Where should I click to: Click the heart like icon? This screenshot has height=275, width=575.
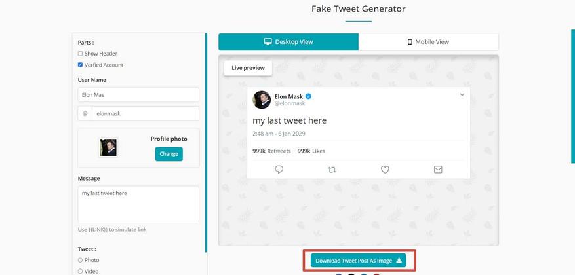click(x=385, y=169)
